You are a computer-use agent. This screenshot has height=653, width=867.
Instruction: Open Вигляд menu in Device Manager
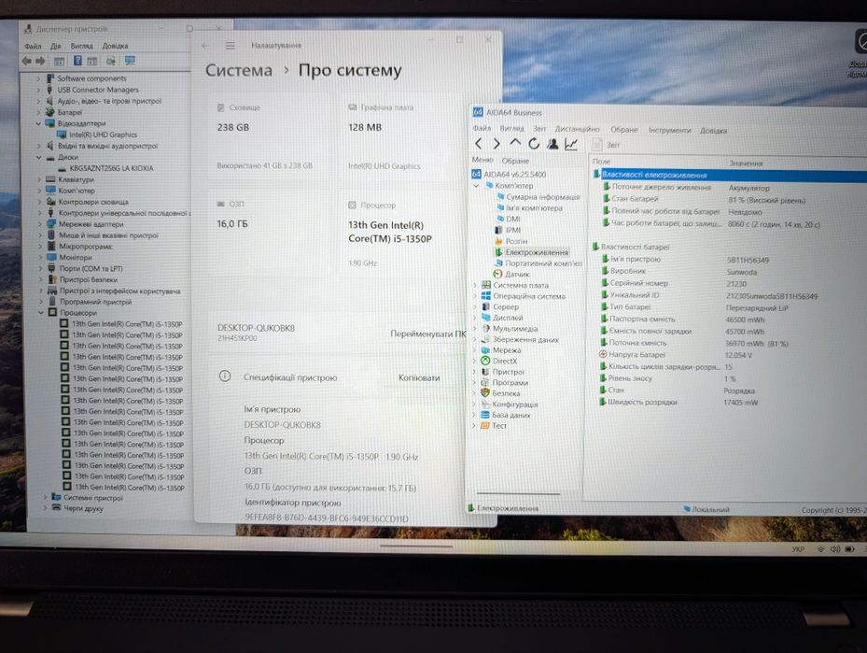coord(82,46)
